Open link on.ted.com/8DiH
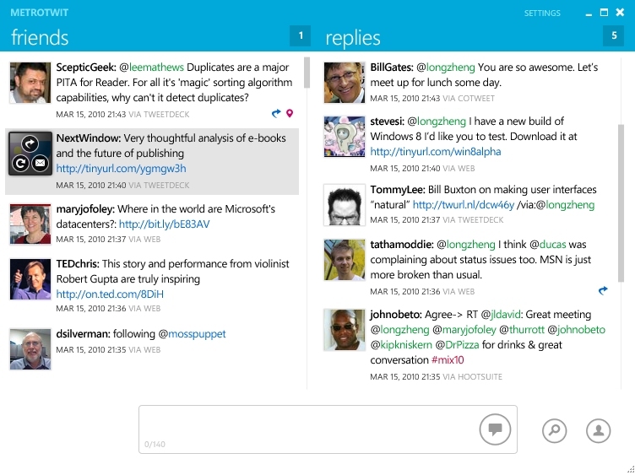This screenshot has height=475, width=635. point(110,294)
